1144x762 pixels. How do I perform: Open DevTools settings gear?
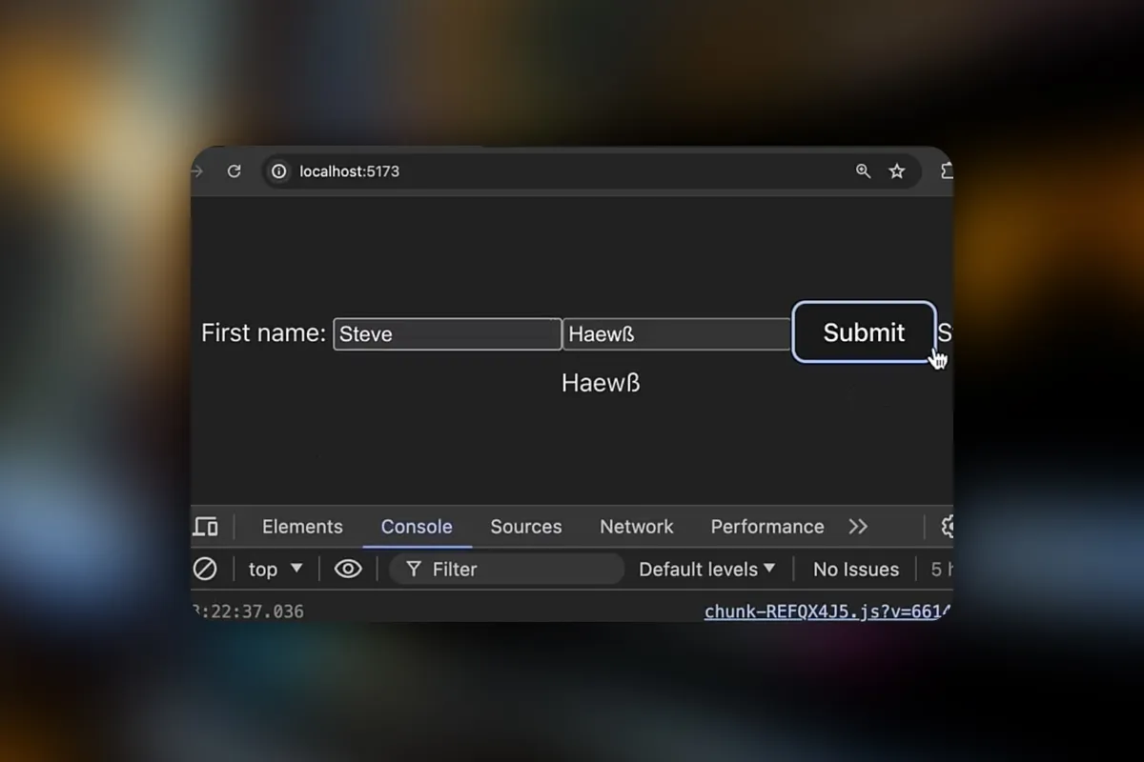947,526
